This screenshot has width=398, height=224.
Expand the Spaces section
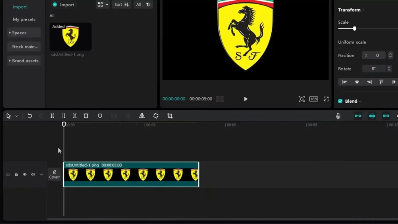click(24, 33)
